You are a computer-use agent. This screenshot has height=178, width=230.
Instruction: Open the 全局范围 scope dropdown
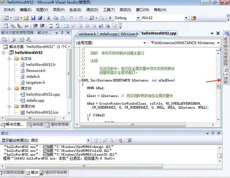(145, 43)
